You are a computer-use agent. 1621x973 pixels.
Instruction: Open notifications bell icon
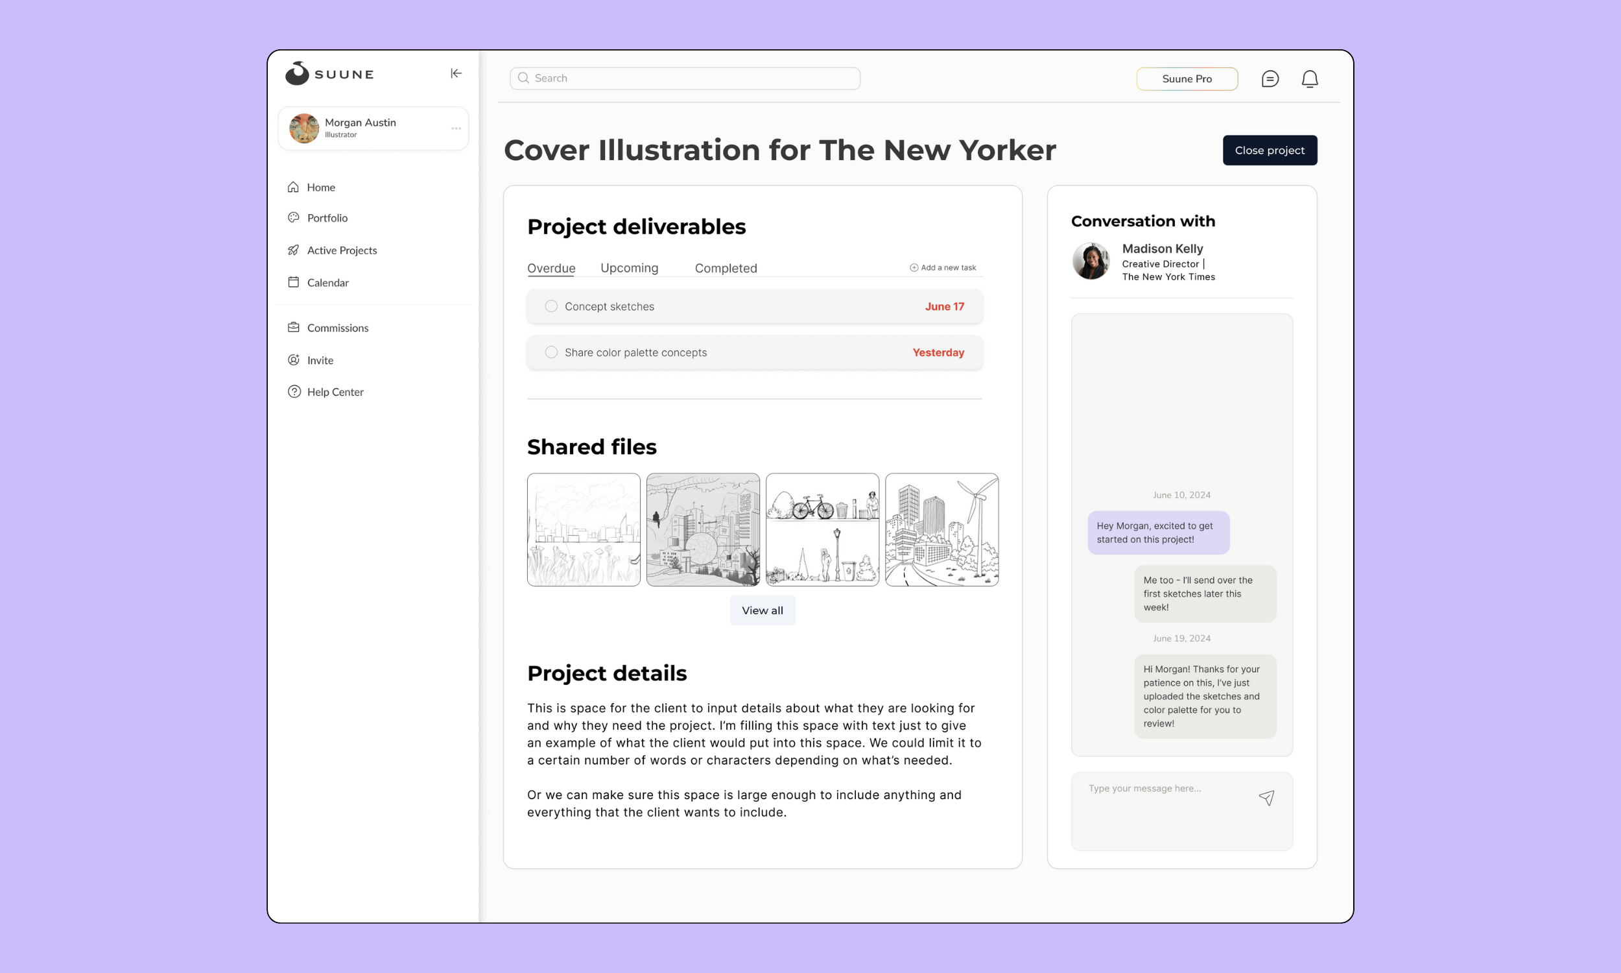pyautogui.click(x=1309, y=78)
